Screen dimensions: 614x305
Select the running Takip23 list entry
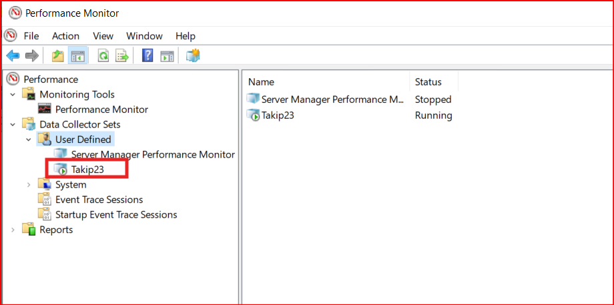point(278,115)
